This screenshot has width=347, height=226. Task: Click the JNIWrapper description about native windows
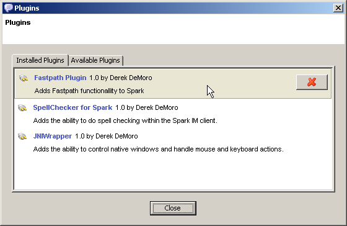coord(158,149)
